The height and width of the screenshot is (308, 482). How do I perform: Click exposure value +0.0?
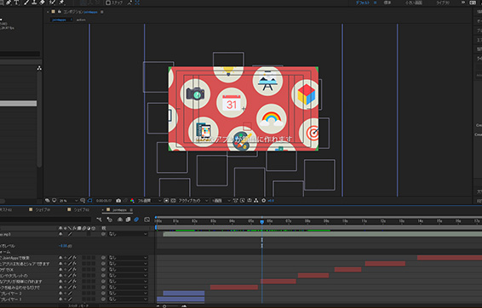pyautogui.click(x=271, y=201)
